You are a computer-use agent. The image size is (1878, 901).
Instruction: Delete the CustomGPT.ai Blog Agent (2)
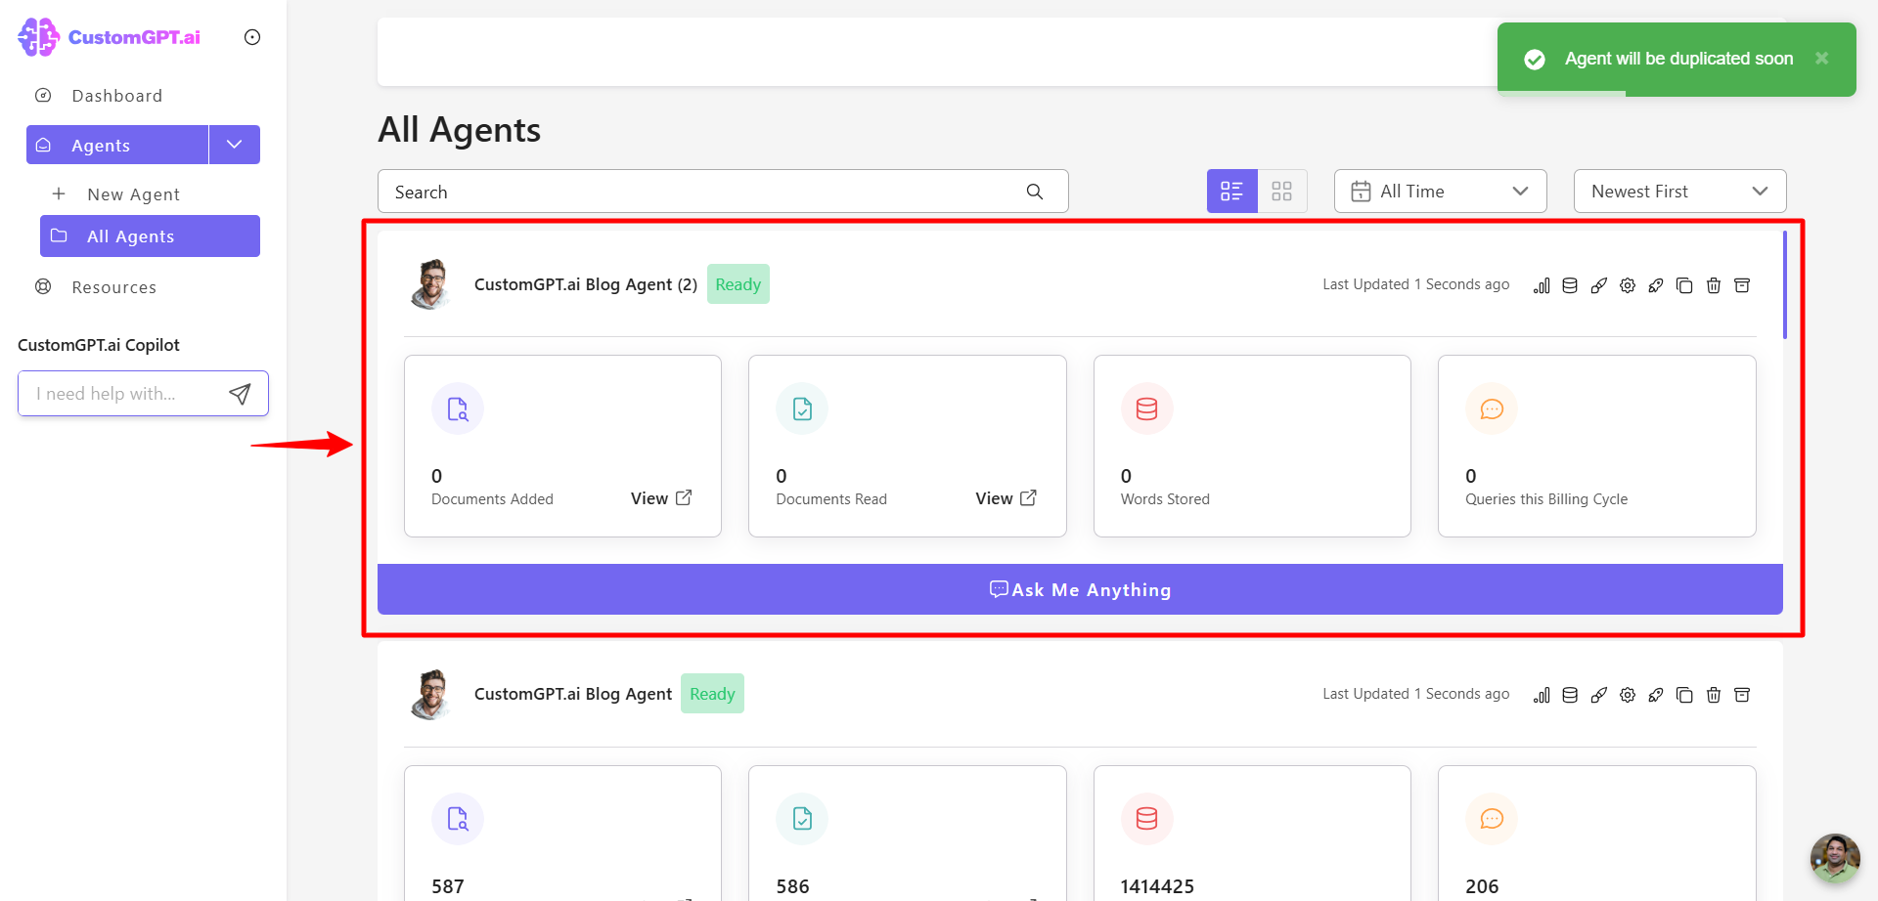[1714, 285]
